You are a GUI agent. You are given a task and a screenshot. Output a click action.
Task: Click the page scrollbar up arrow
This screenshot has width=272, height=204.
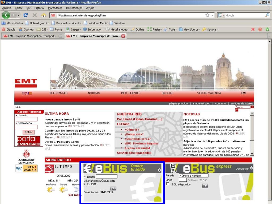pos(270,41)
